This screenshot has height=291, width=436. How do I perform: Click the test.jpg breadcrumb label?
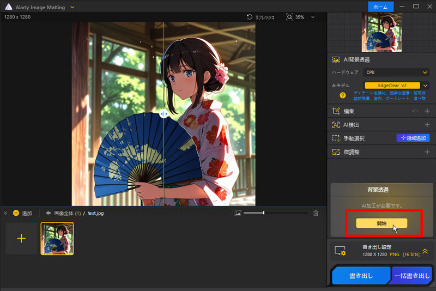point(96,213)
